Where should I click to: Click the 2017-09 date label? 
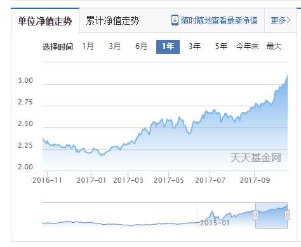point(255,180)
